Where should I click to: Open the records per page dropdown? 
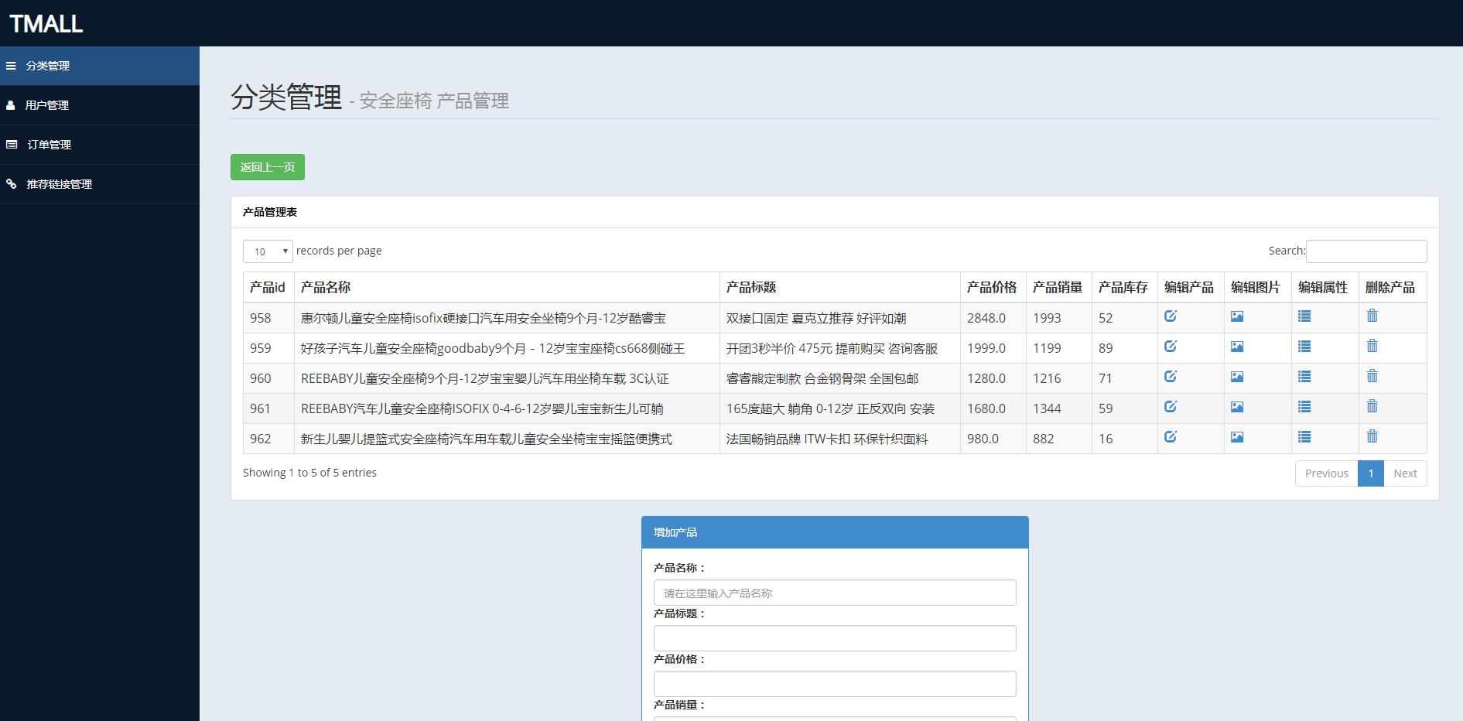tap(268, 251)
